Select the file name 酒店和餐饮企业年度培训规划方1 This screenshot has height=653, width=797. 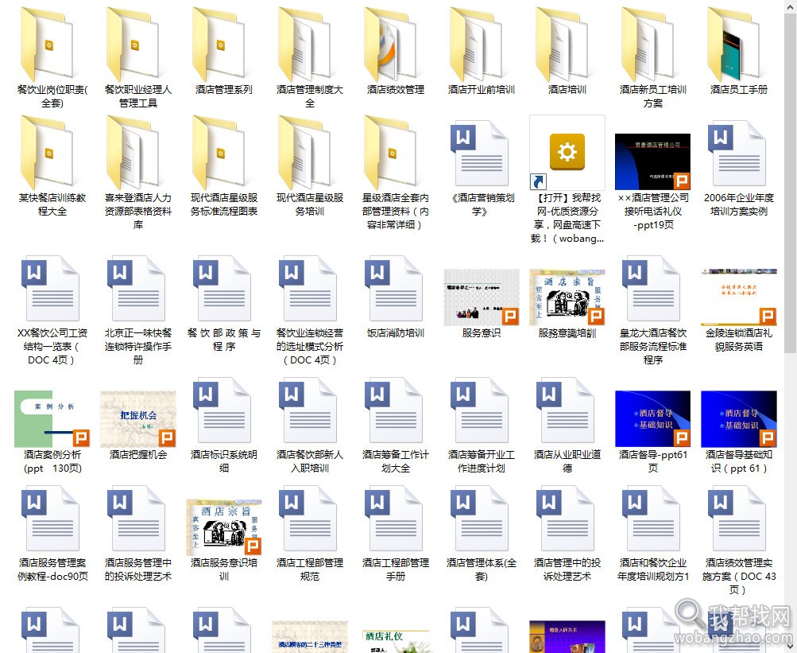tap(653, 569)
